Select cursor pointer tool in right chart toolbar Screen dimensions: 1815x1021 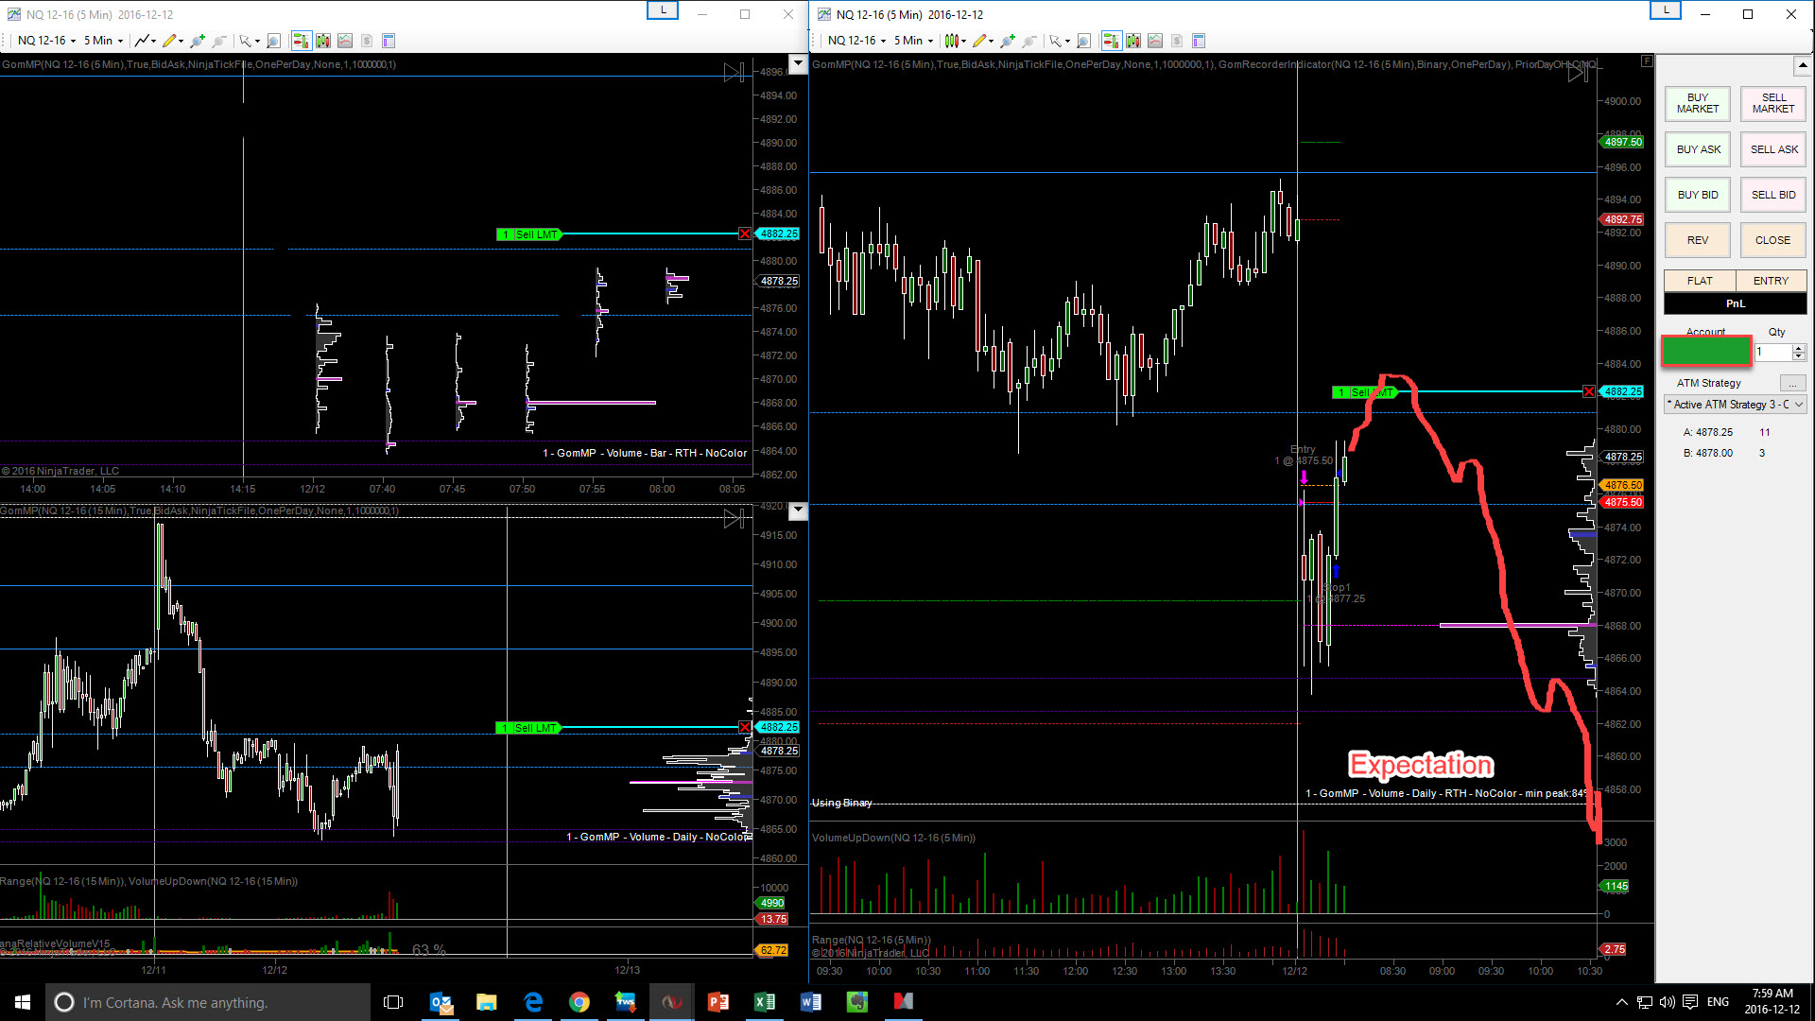coord(1056,41)
